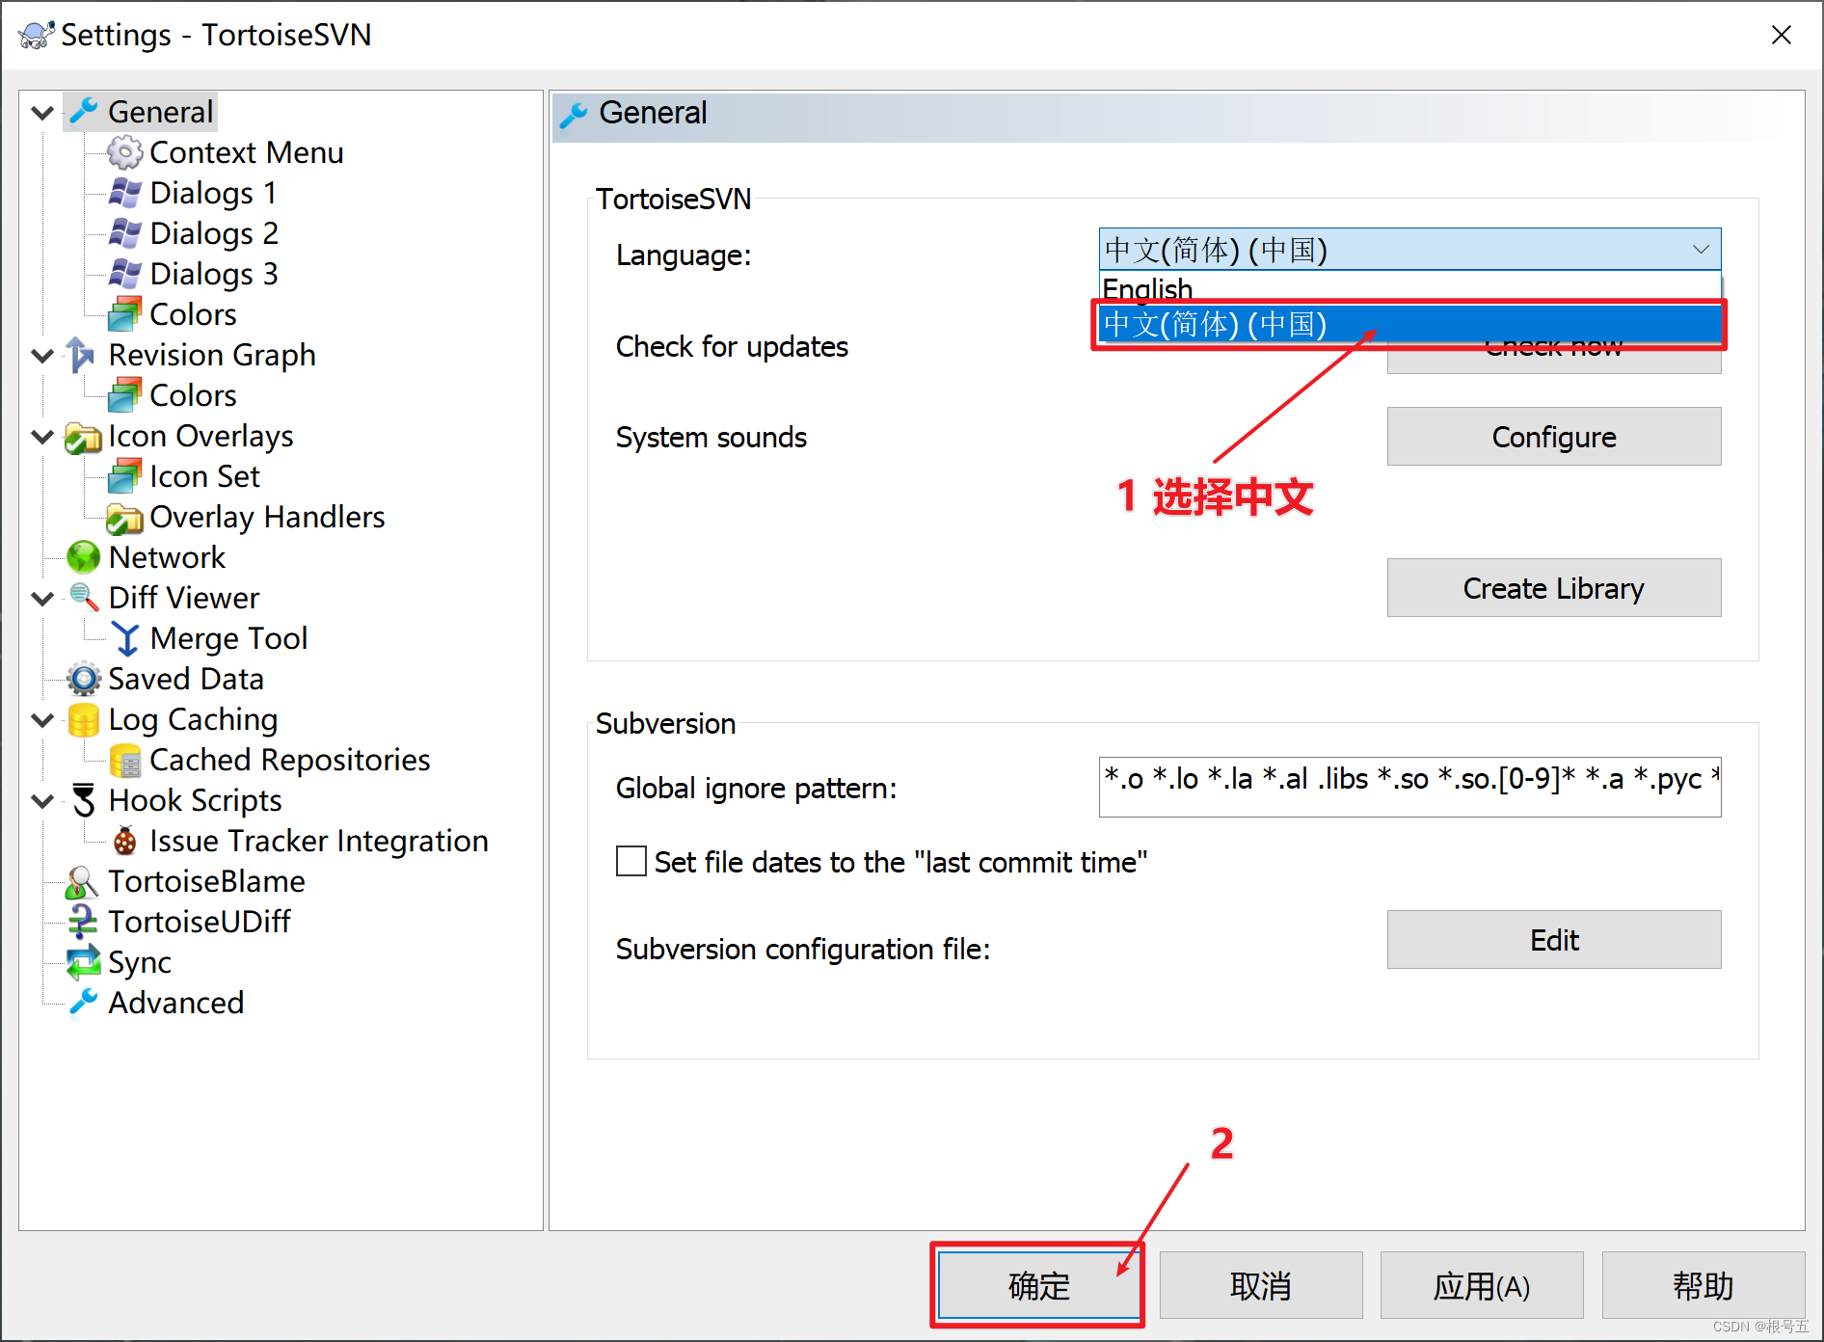Click the Issue Tracker Integration bug icon
This screenshot has width=1824, height=1342.
point(125,841)
